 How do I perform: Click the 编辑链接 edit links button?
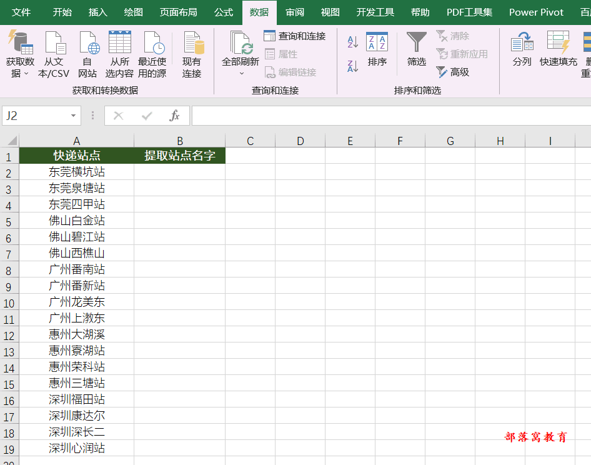click(x=291, y=72)
